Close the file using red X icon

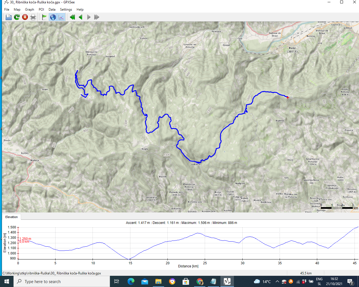[25, 17]
